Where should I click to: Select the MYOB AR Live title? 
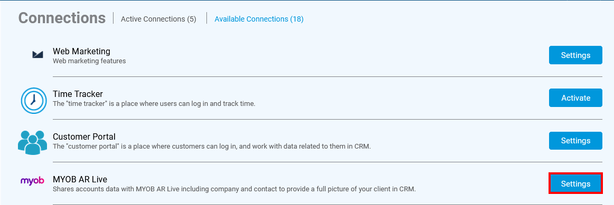click(80, 180)
